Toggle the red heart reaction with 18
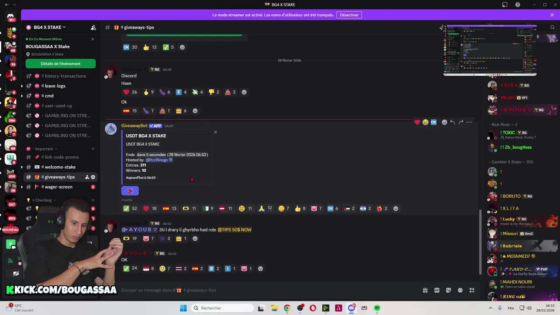 150,209
